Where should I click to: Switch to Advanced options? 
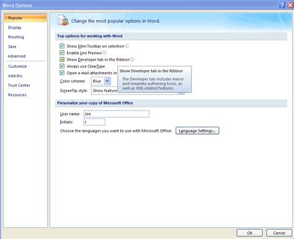pyautogui.click(x=17, y=56)
